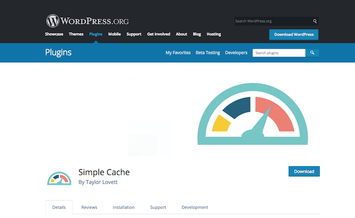
Task: Open the Get Involved menu item
Action: [x=158, y=34]
